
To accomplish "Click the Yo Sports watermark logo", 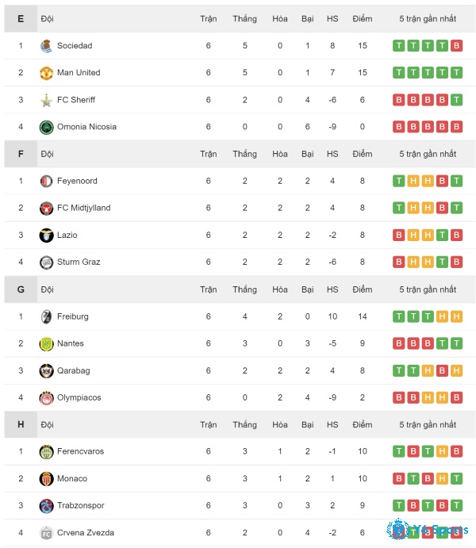I will point(427,529).
